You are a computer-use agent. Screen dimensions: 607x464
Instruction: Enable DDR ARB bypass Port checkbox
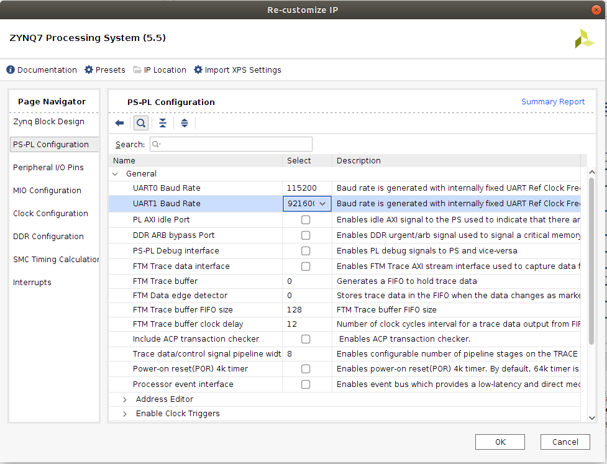306,235
